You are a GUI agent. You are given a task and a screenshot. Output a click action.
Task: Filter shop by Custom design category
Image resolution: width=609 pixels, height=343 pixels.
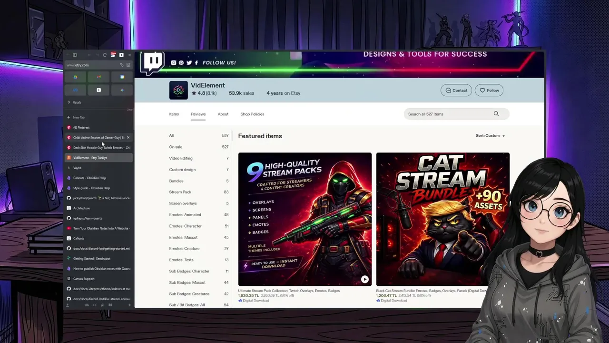point(199,170)
